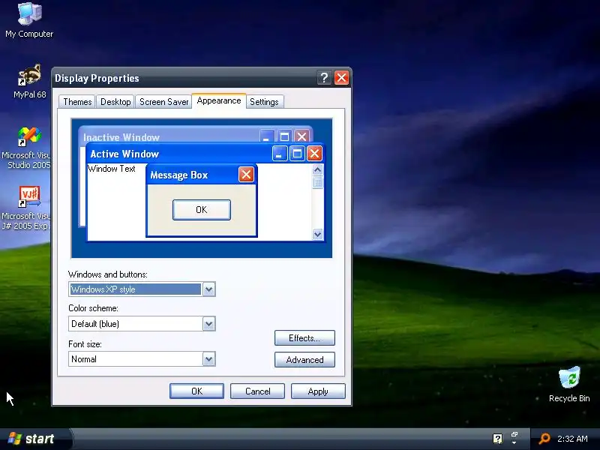
Task: Click the help tray icon with question mark
Action: click(x=497, y=439)
